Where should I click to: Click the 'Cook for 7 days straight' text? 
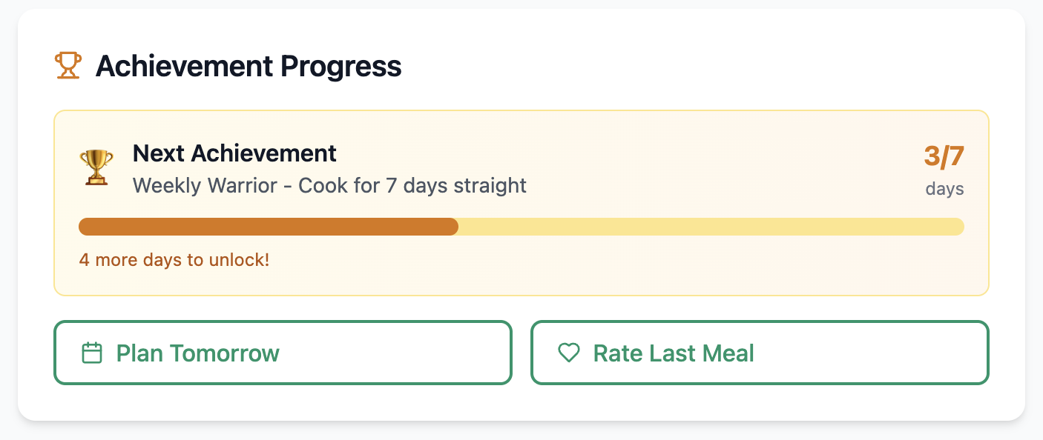[x=412, y=185]
